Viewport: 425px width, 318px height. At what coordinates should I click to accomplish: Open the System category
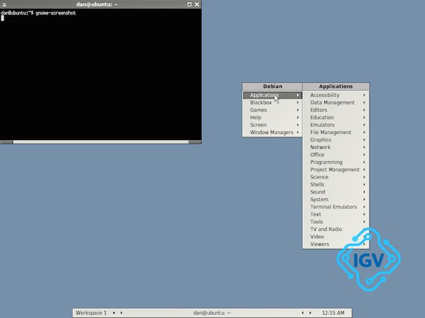(336, 199)
